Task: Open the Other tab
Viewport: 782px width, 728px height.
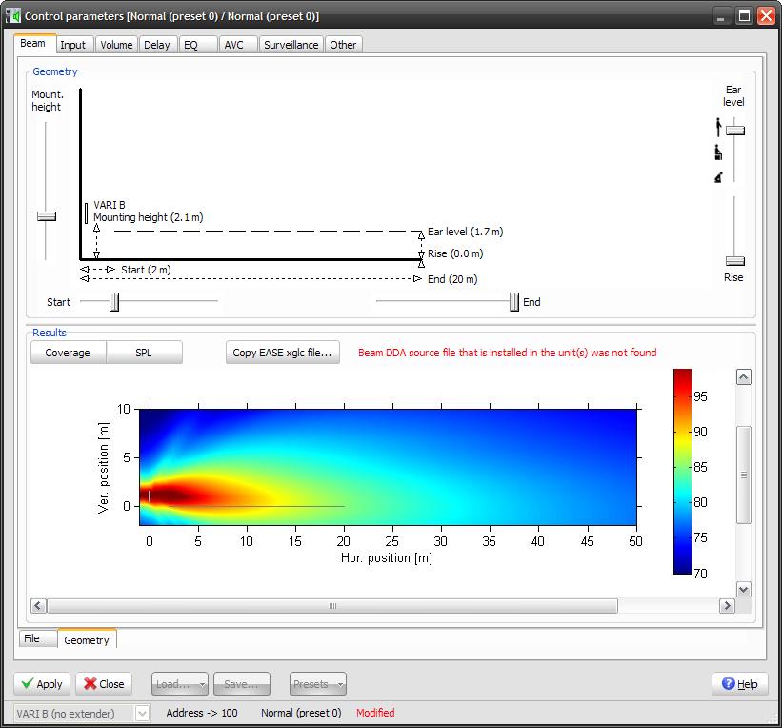Action: click(343, 45)
